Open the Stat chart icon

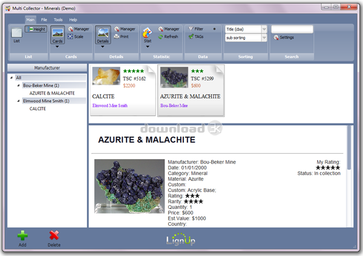tap(147, 33)
